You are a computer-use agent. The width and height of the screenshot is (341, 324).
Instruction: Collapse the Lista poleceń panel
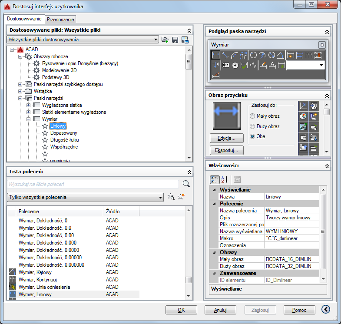pos(189,172)
